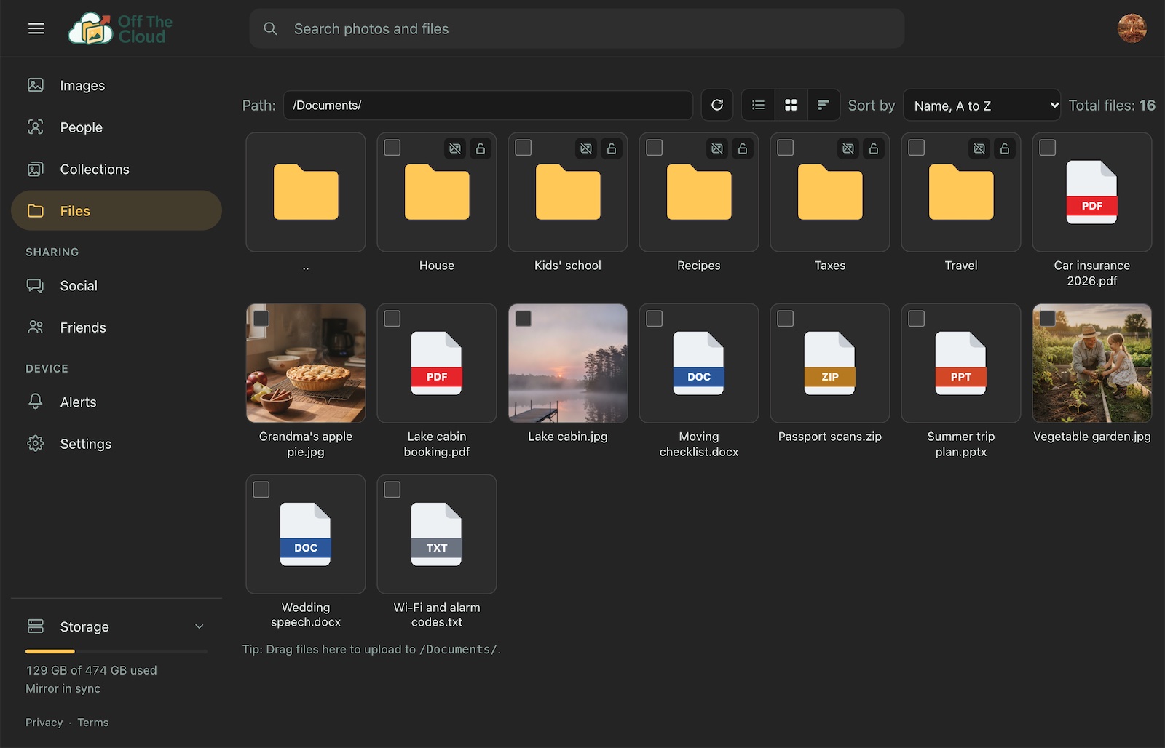This screenshot has width=1165, height=748.
Task: Toggle sort direction icon
Action: [x=824, y=105]
